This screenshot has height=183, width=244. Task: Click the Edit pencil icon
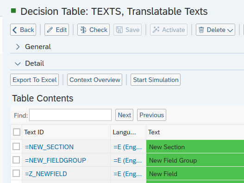(x=50, y=30)
